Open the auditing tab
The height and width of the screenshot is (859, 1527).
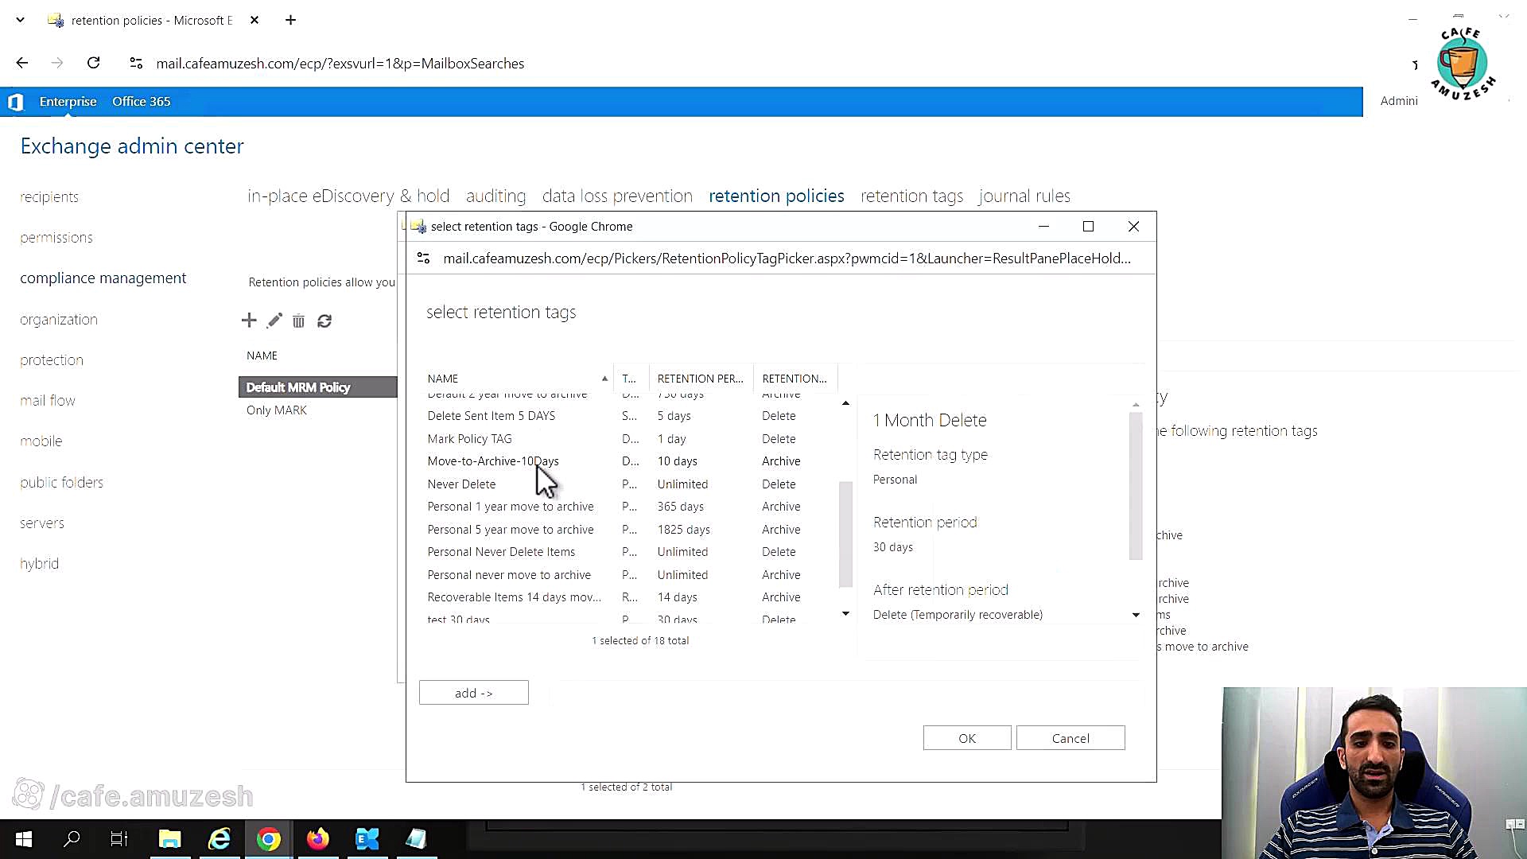(495, 196)
